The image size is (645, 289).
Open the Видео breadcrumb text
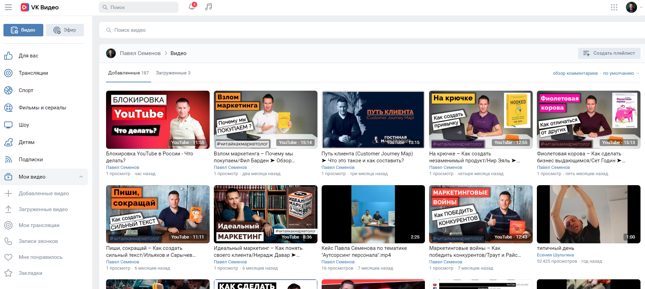coord(178,53)
